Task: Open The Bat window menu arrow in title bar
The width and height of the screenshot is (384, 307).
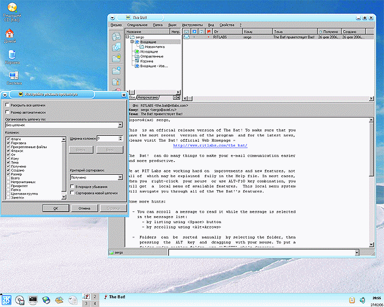Action: [112, 18]
